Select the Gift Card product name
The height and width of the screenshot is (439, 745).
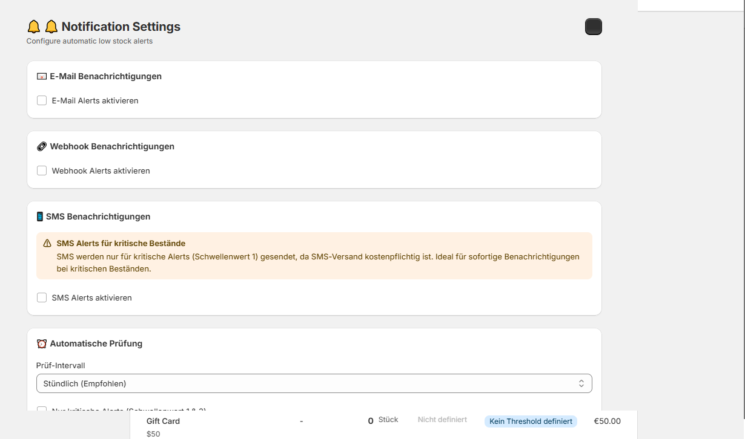163,421
